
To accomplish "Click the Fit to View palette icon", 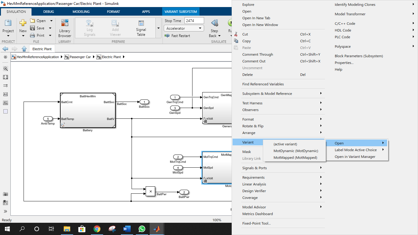I will [5, 77].
